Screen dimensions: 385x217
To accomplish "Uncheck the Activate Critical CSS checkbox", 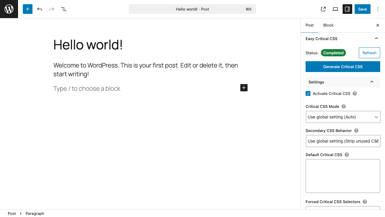I will point(308,93).
